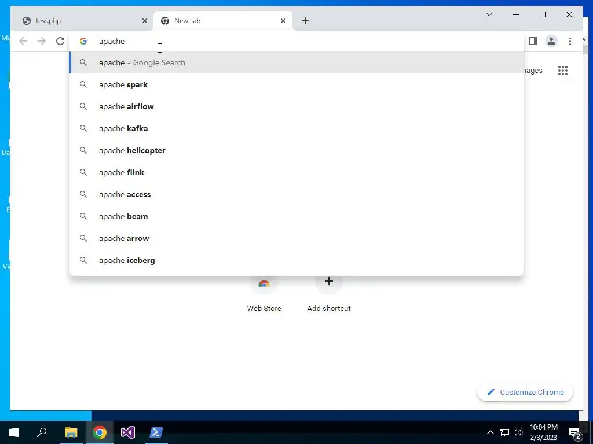Image resolution: width=593 pixels, height=444 pixels.
Task: Open Customize Chrome
Action: [525, 393]
